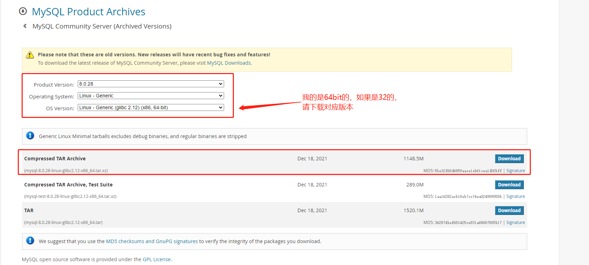Click the Compressed TAR Archive row title
The width and height of the screenshot is (589, 265).
pos(55,159)
